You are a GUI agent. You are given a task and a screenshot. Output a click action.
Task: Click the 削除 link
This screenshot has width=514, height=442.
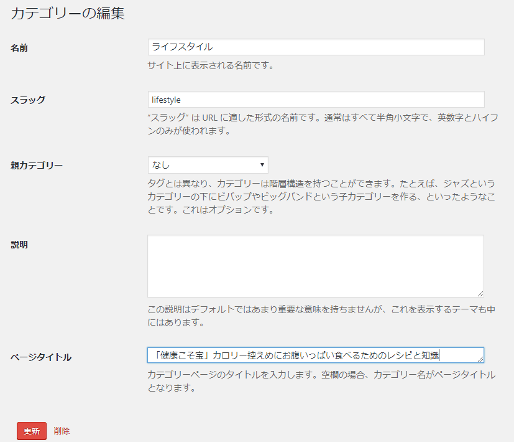(62, 431)
